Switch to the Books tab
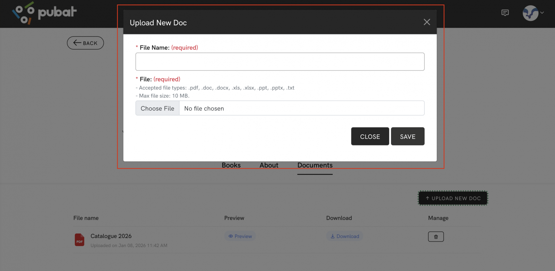 tap(231, 166)
